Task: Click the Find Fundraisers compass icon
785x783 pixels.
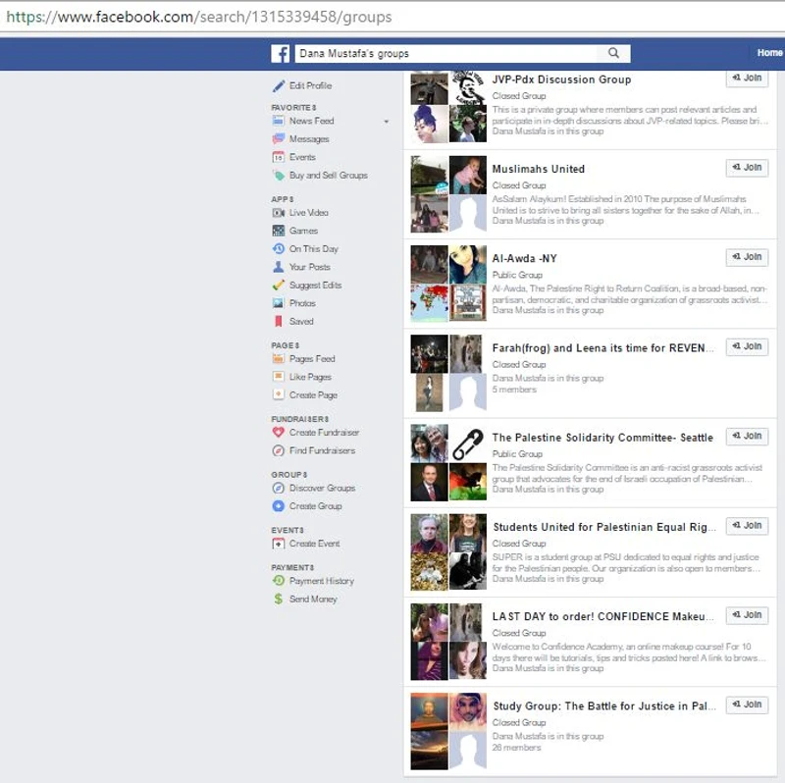Action: point(279,450)
